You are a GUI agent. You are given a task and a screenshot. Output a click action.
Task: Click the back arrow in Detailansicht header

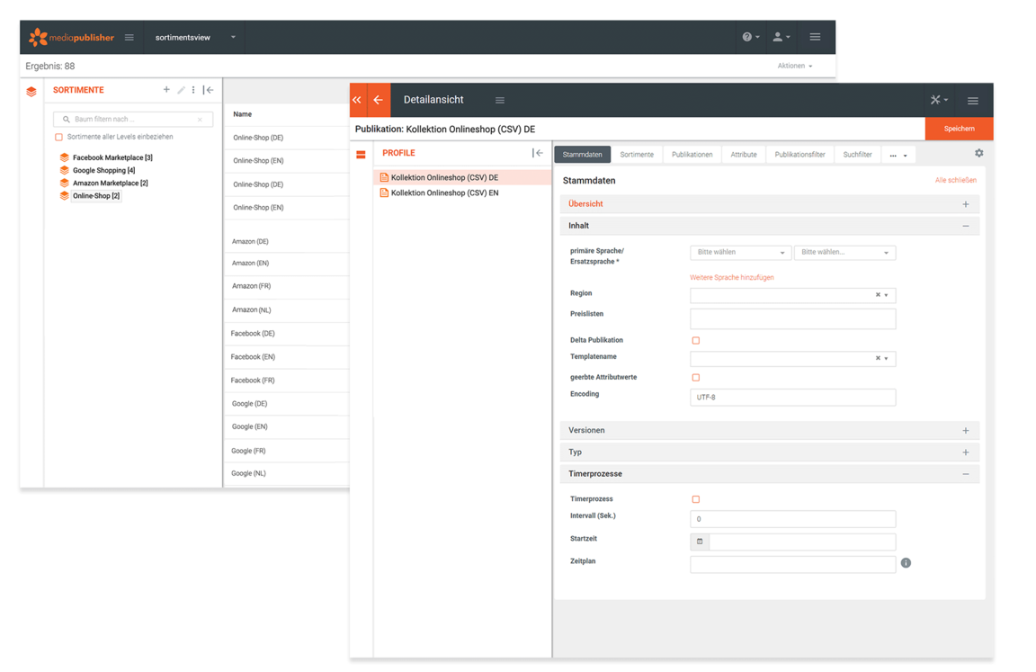pyautogui.click(x=378, y=100)
